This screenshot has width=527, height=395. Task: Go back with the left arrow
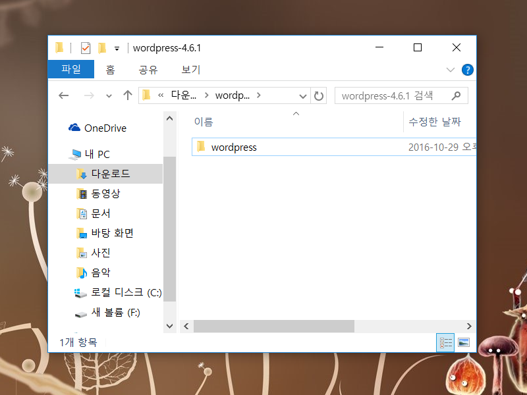pyautogui.click(x=63, y=95)
